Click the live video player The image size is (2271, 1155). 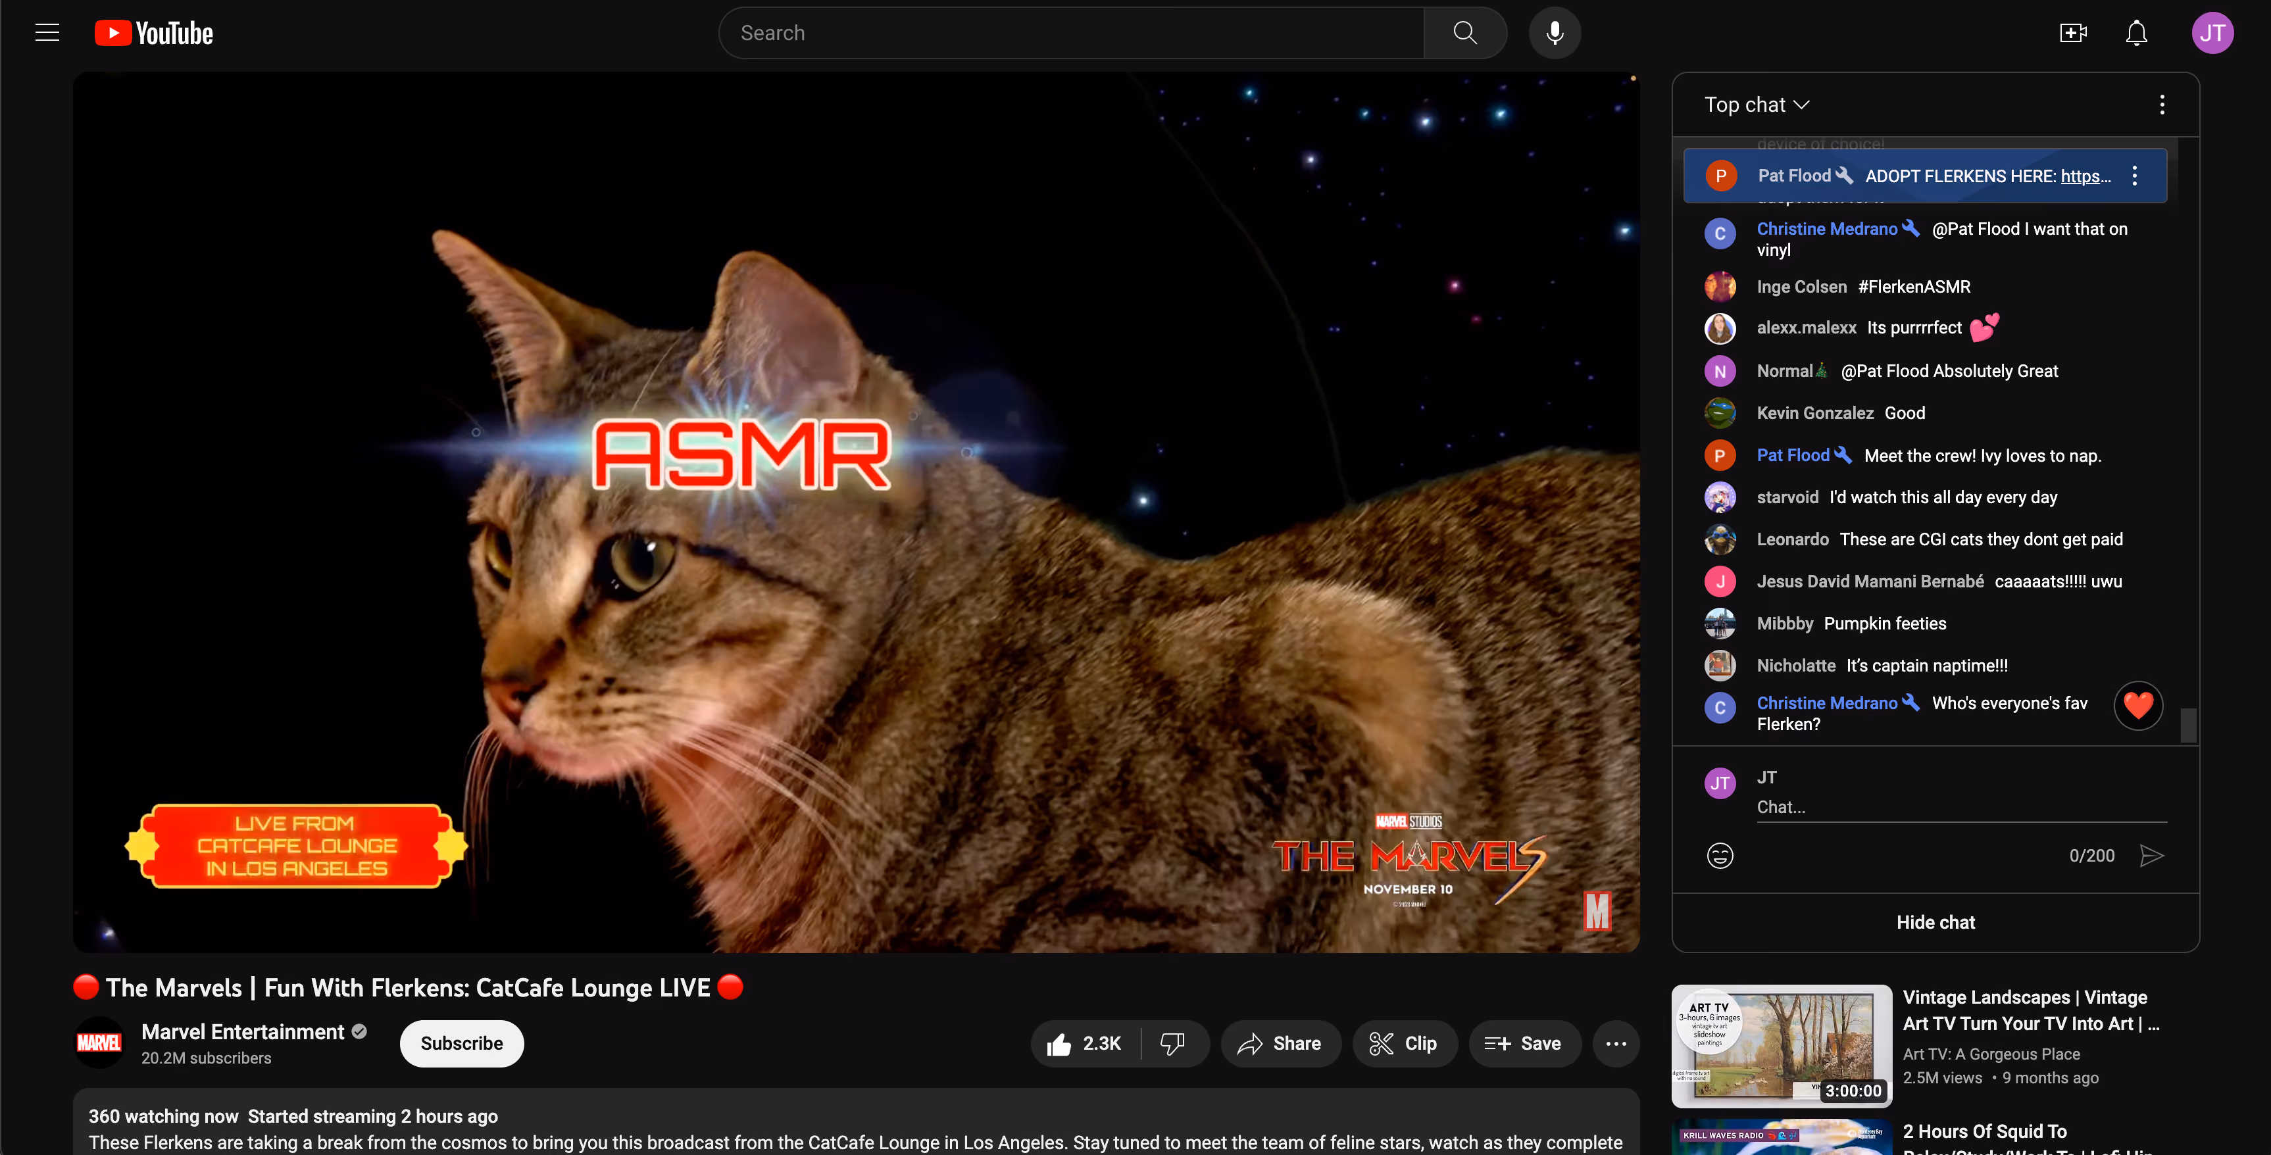click(x=856, y=511)
